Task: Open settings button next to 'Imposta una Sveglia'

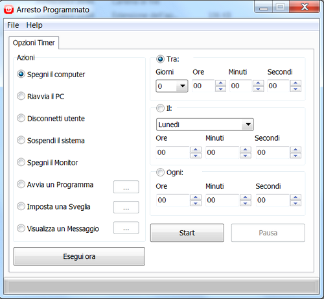Action: pos(126,207)
